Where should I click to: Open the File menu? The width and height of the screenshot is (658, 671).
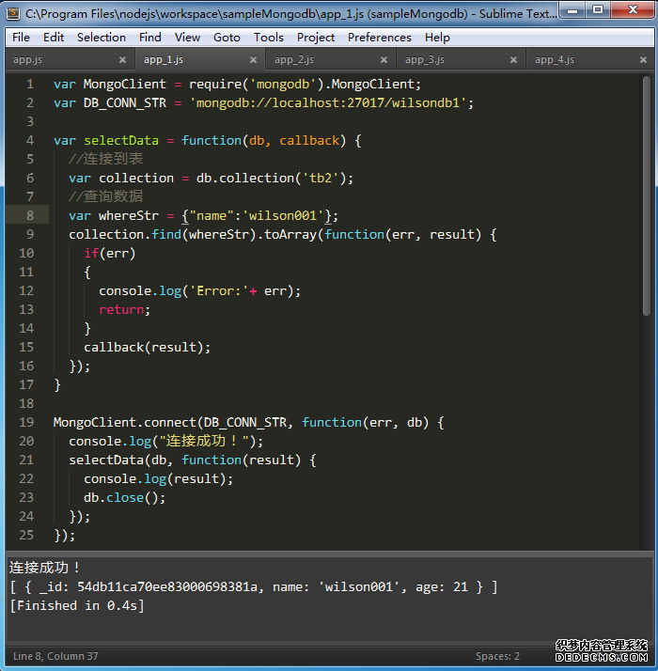[21, 38]
